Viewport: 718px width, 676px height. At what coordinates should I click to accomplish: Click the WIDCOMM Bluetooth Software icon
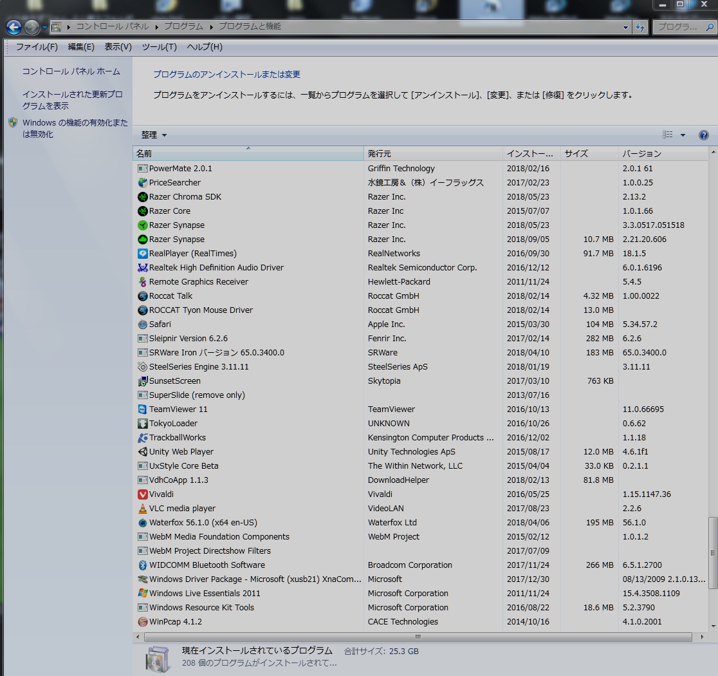143,565
